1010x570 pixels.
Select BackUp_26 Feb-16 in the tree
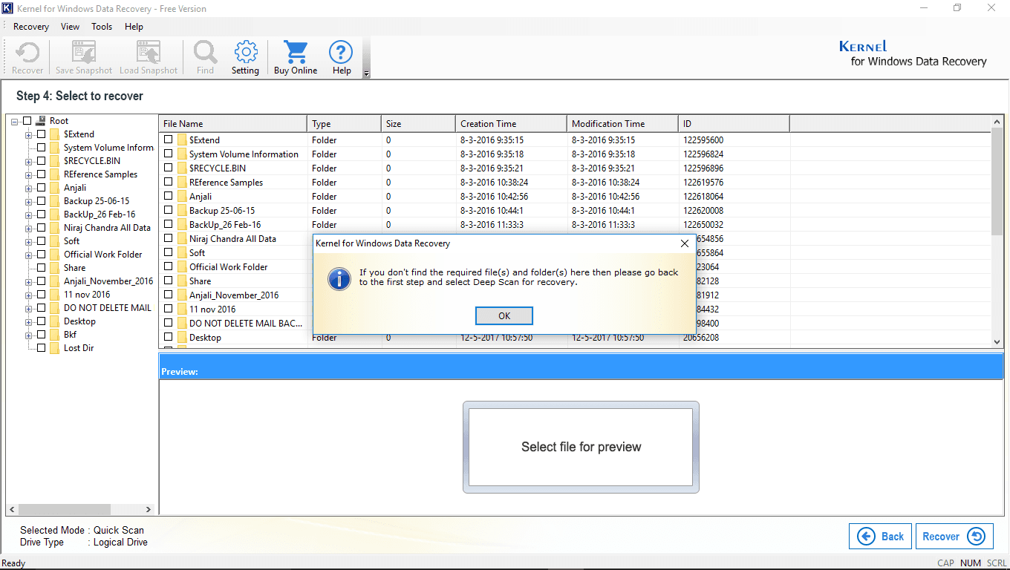(100, 214)
